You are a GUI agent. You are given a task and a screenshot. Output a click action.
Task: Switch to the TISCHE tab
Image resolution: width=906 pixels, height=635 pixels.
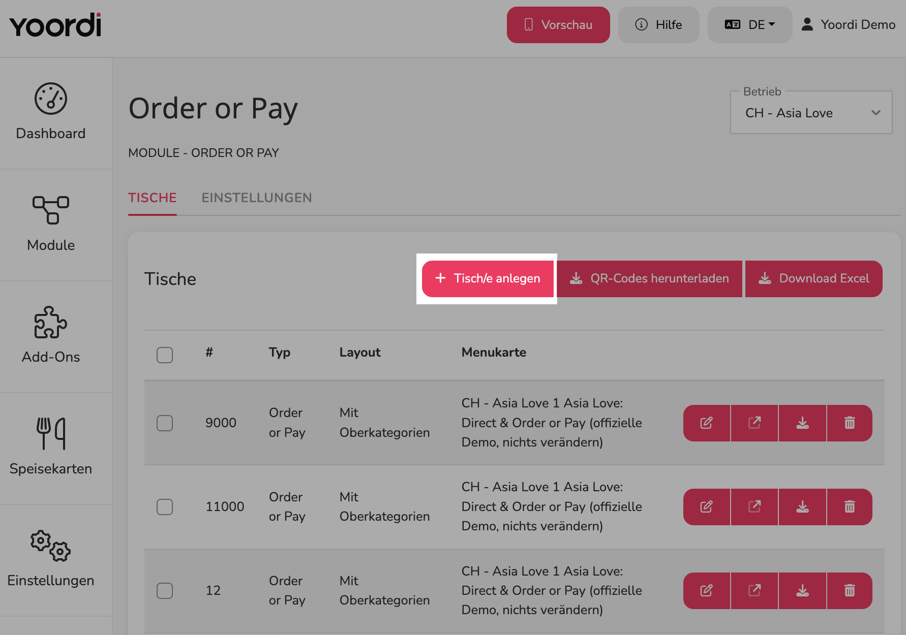pos(153,198)
